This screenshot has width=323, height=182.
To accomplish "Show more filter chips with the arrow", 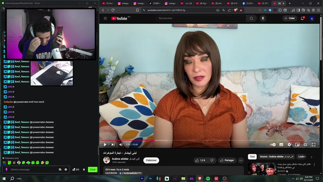I will point(311,157).
